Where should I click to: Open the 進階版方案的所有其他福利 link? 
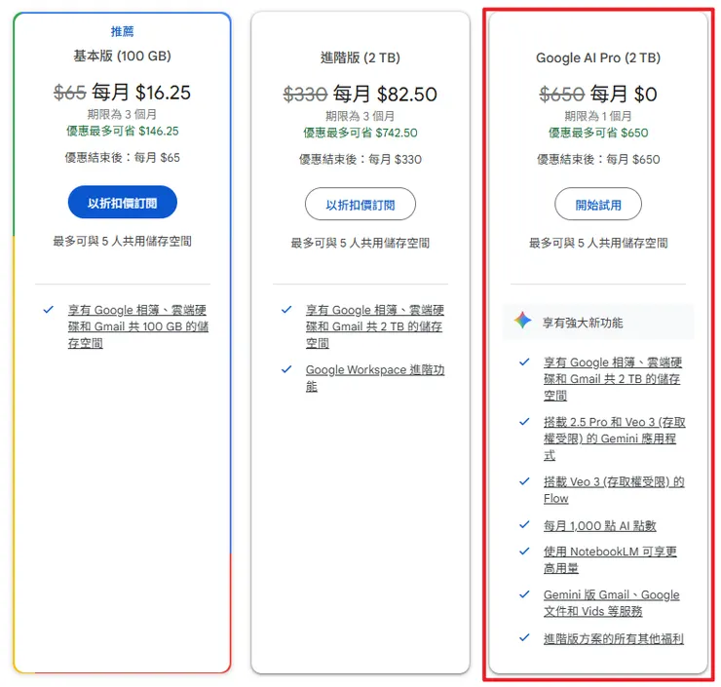[614, 638]
